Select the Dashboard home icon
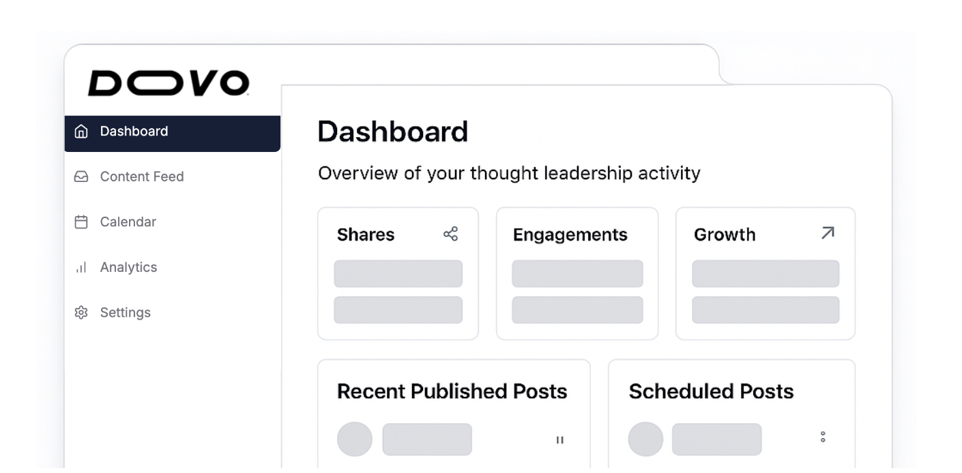This screenshot has width=962, height=473. (x=81, y=131)
